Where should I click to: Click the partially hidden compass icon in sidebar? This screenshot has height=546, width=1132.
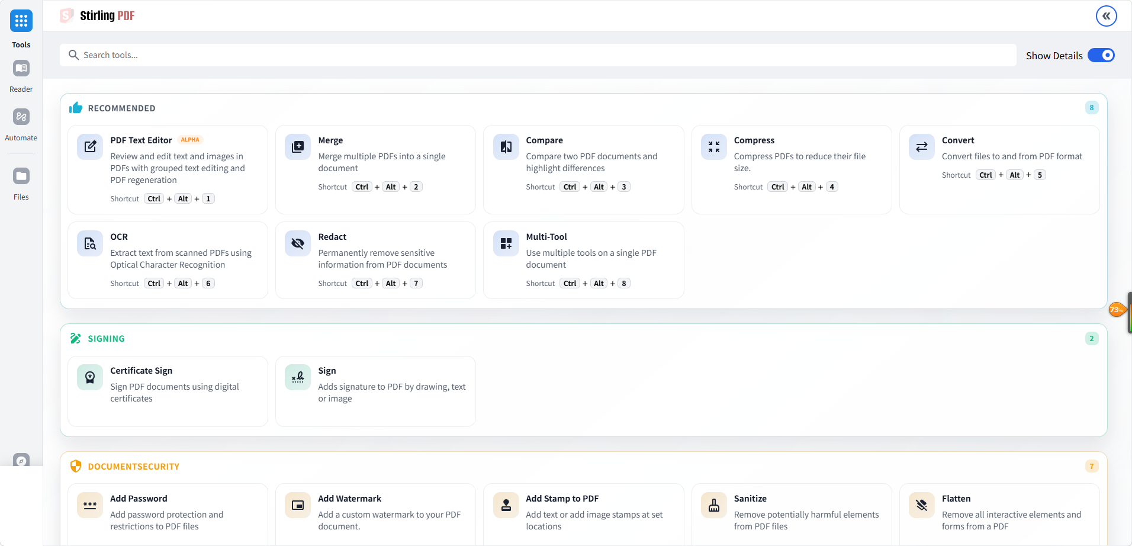point(21,460)
